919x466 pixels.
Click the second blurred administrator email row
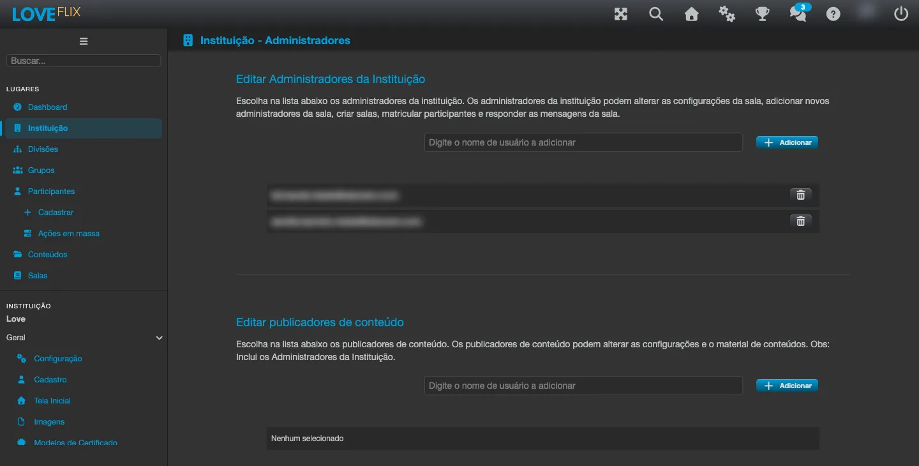click(542, 222)
